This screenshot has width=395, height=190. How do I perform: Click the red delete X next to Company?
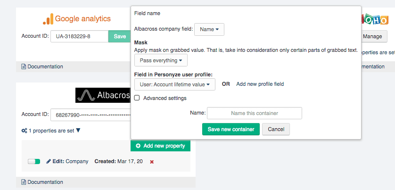(152, 162)
